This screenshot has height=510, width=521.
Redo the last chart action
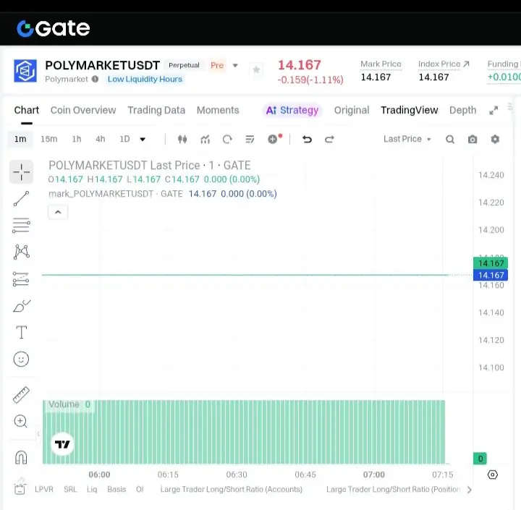pos(329,139)
